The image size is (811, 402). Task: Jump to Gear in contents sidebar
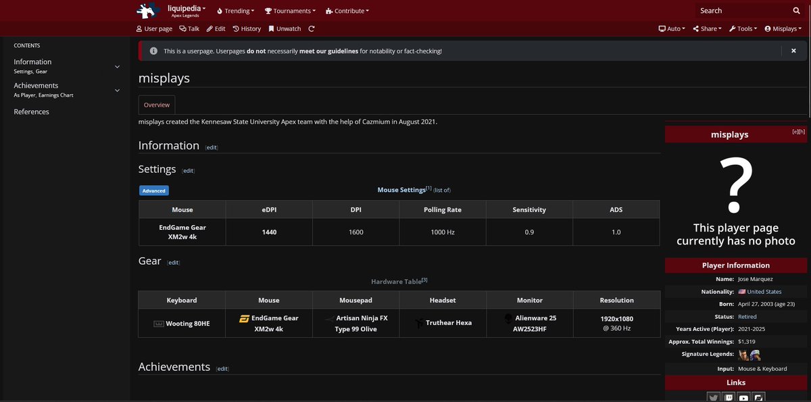point(41,71)
